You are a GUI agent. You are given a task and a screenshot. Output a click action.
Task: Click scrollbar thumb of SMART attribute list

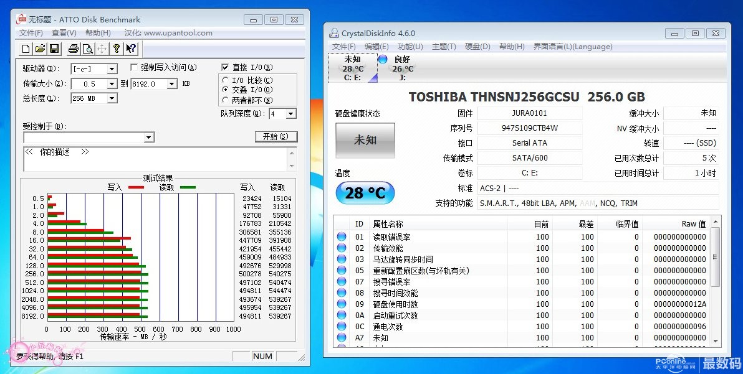pos(716,257)
